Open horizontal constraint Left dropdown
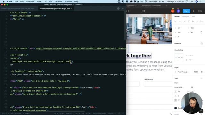Image resolution: width=205 pixels, height=115 pixels. (189, 55)
